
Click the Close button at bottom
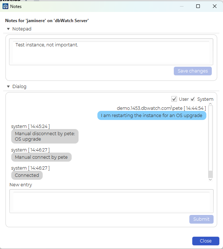click(x=205, y=241)
